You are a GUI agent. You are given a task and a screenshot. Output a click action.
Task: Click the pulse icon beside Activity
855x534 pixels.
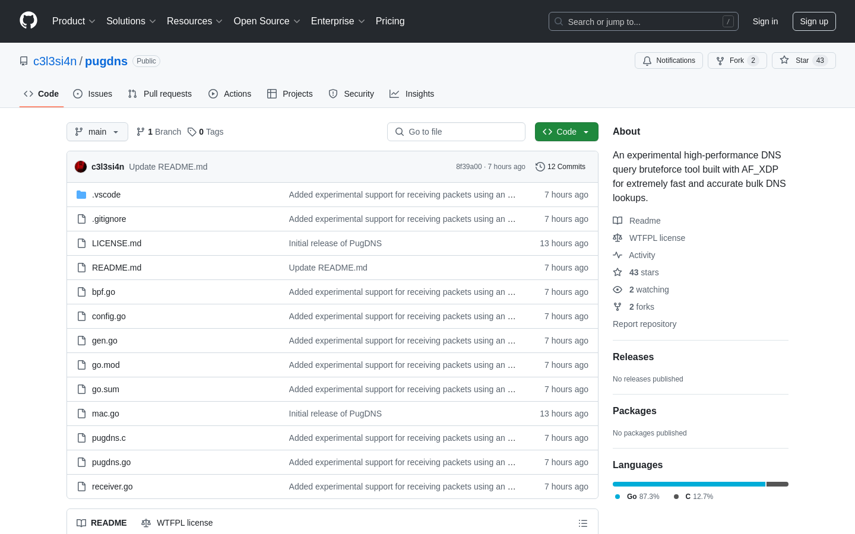click(x=617, y=255)
